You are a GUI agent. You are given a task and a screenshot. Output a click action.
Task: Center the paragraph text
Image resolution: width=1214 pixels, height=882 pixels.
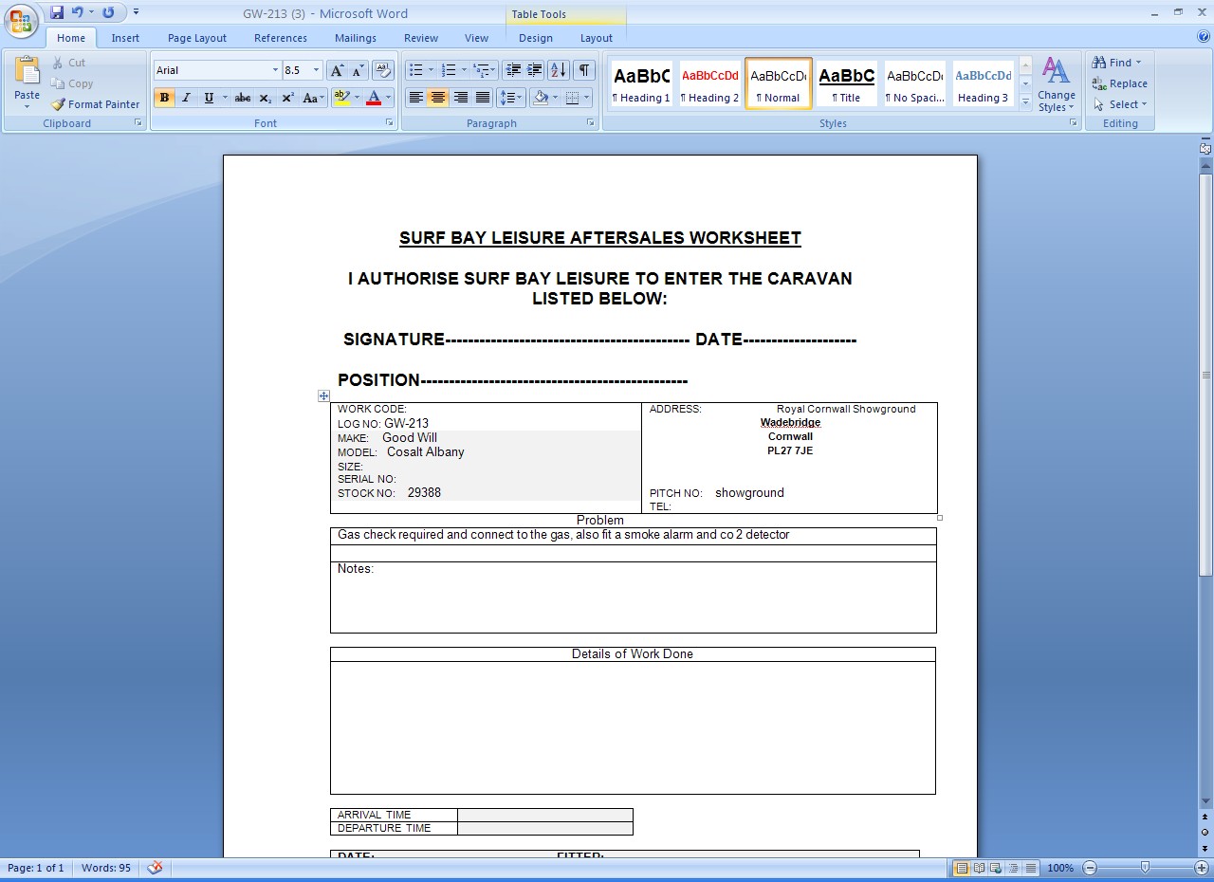[437, 98]
